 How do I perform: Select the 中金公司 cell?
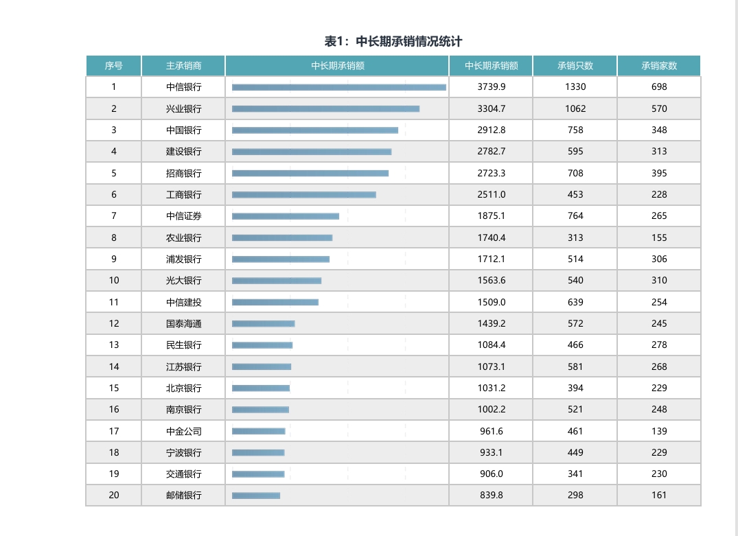[182, 430]
